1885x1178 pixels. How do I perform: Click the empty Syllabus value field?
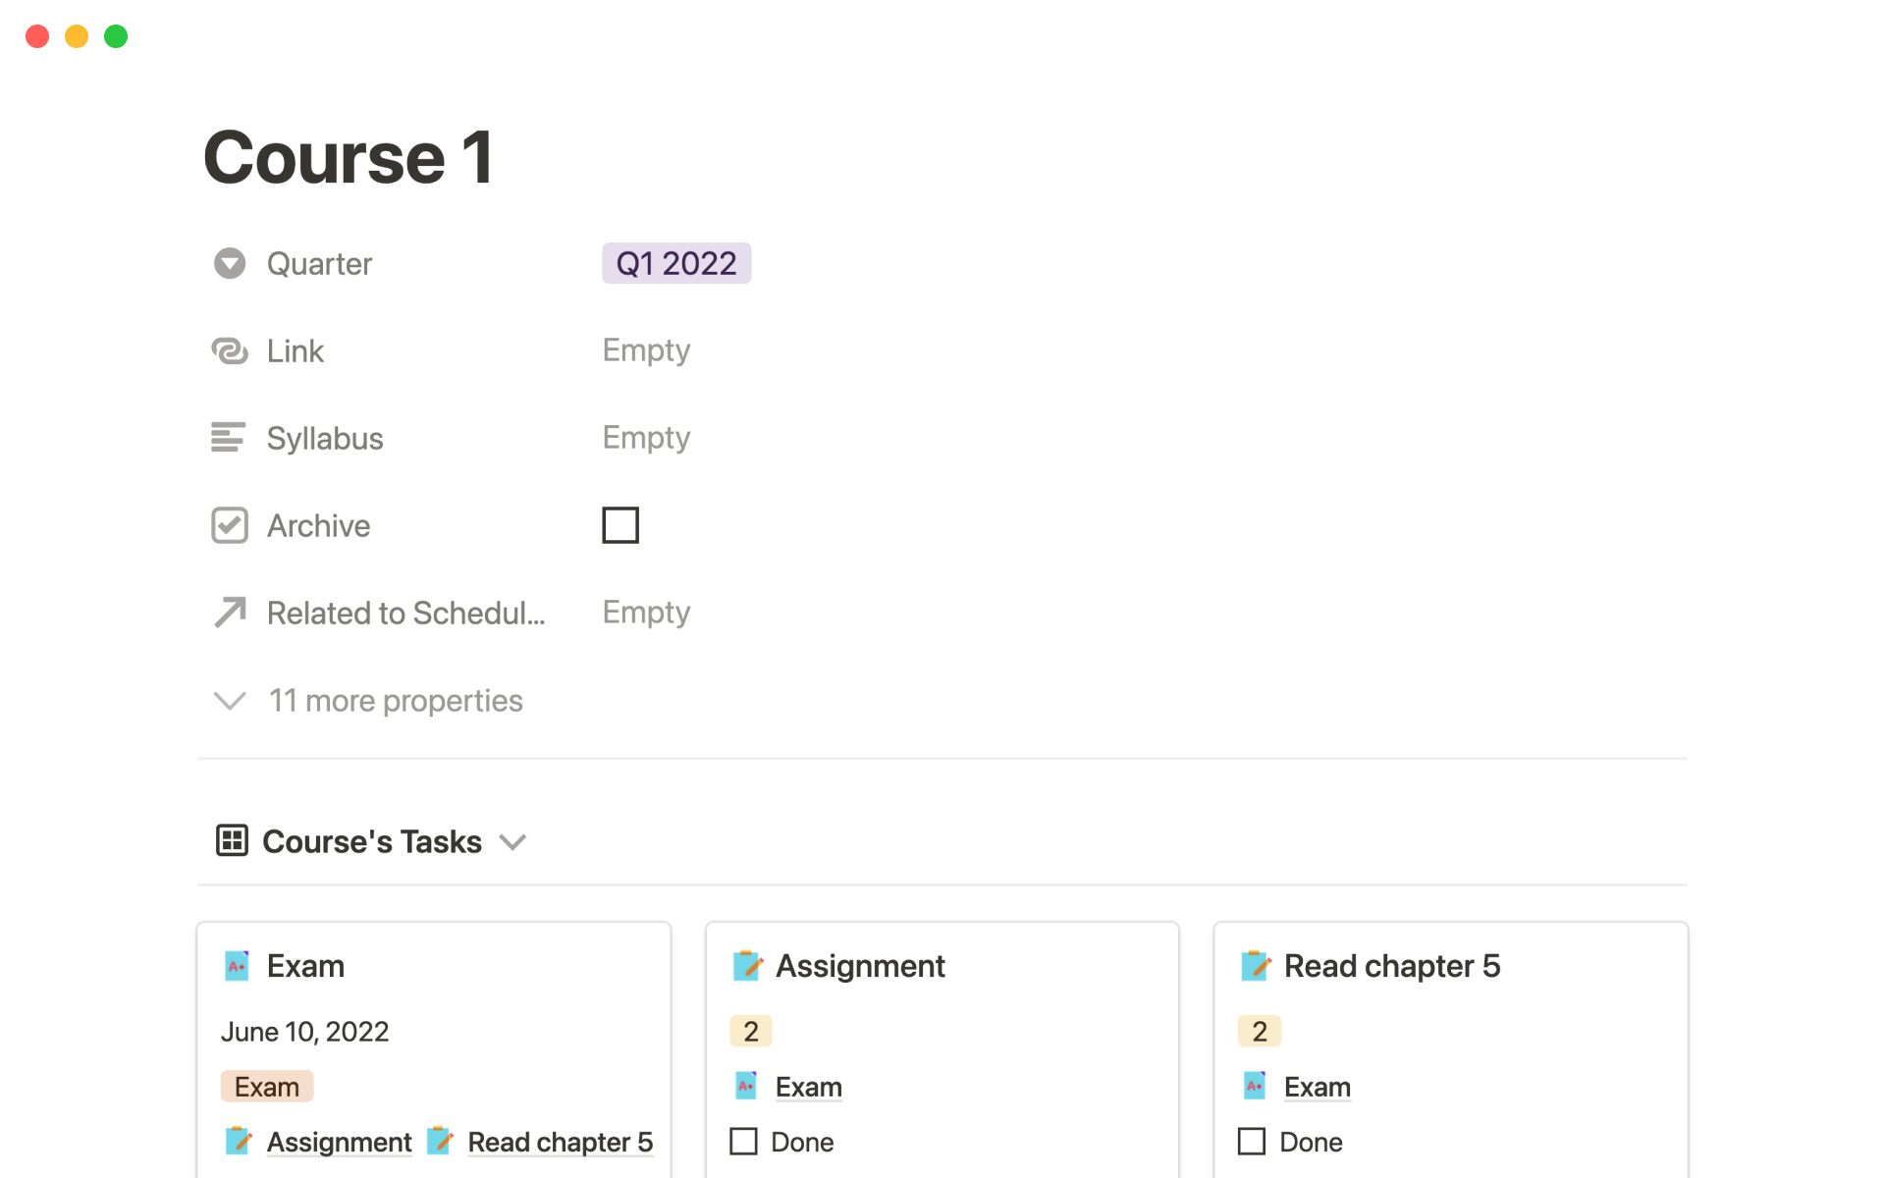click(x=646, y=438)
